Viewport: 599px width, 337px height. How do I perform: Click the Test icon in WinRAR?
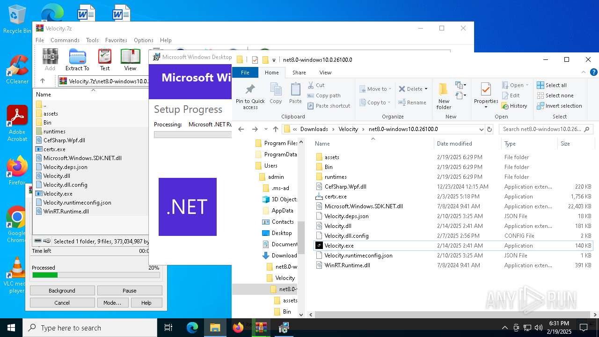pos(105,59)
